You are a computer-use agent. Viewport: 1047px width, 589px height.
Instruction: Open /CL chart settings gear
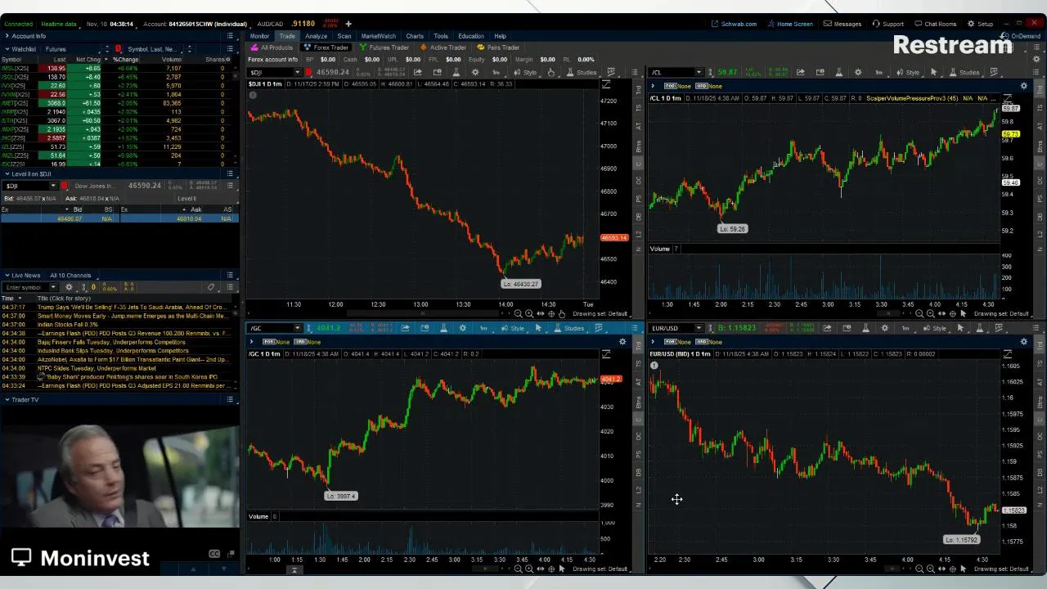858,72
